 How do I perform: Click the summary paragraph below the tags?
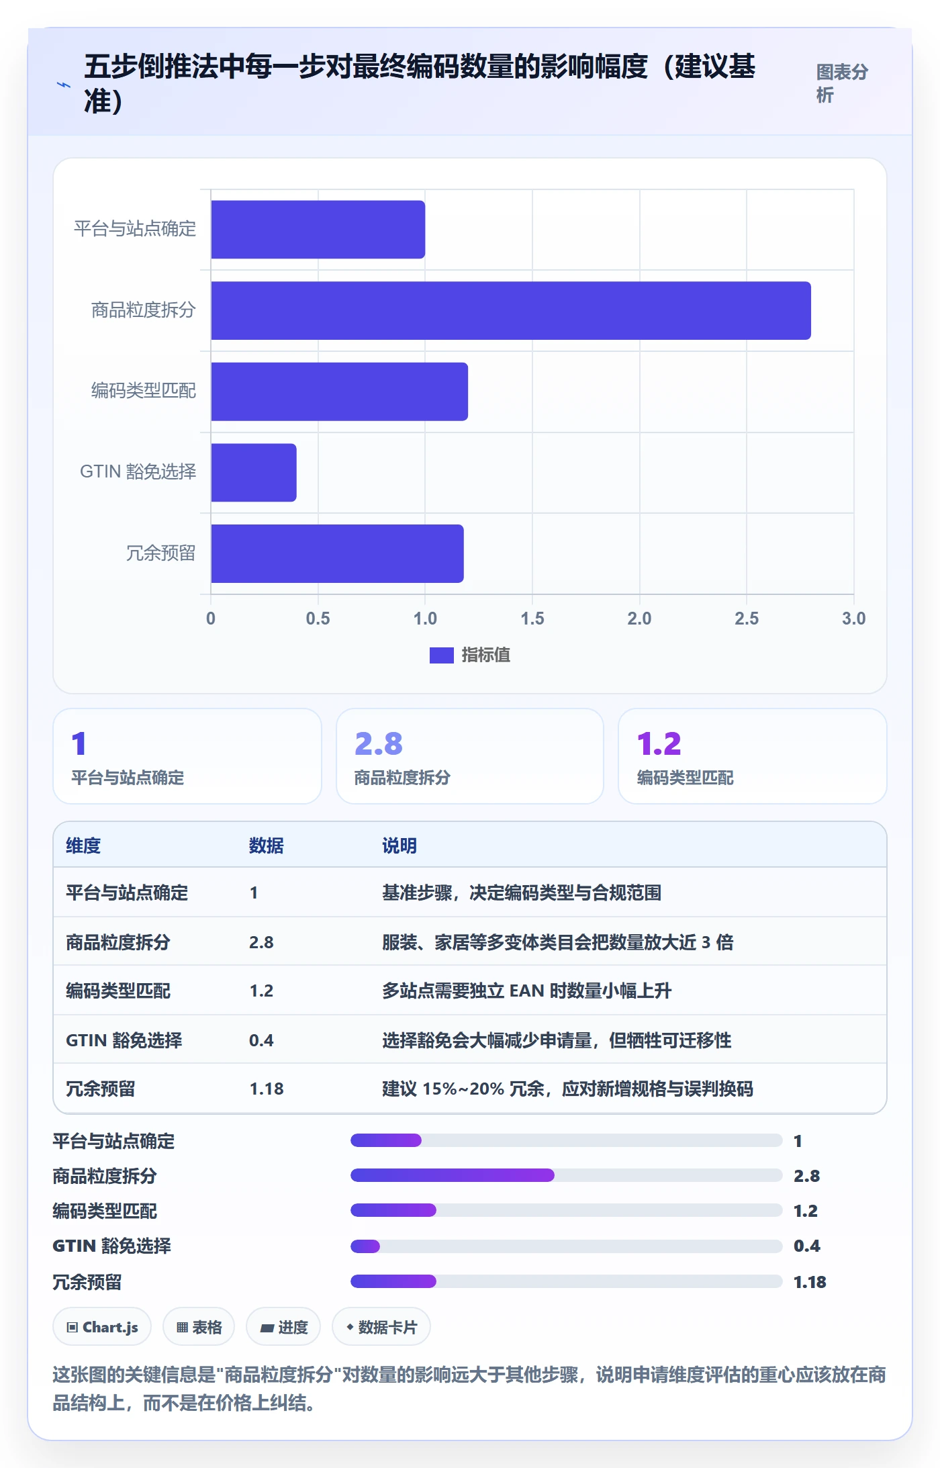pyautogui.click(x=469, y=1389)
